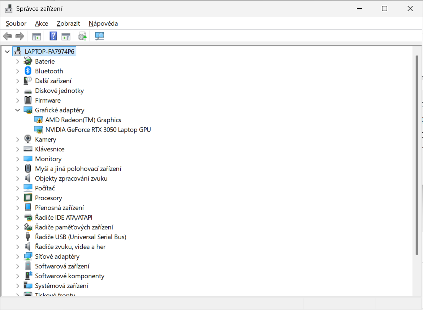Viewport: 423px width, 310px height.
Task: Select Řadiče paměťových zařízení item
Action: [x=74, y=227]
